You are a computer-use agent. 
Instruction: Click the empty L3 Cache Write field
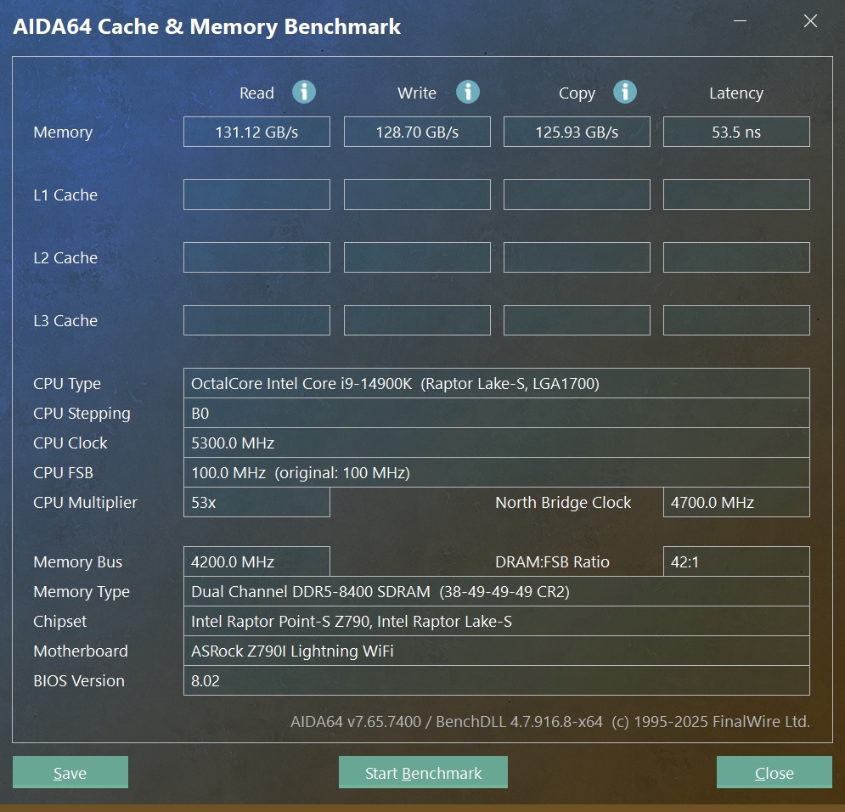pos(417,320)
